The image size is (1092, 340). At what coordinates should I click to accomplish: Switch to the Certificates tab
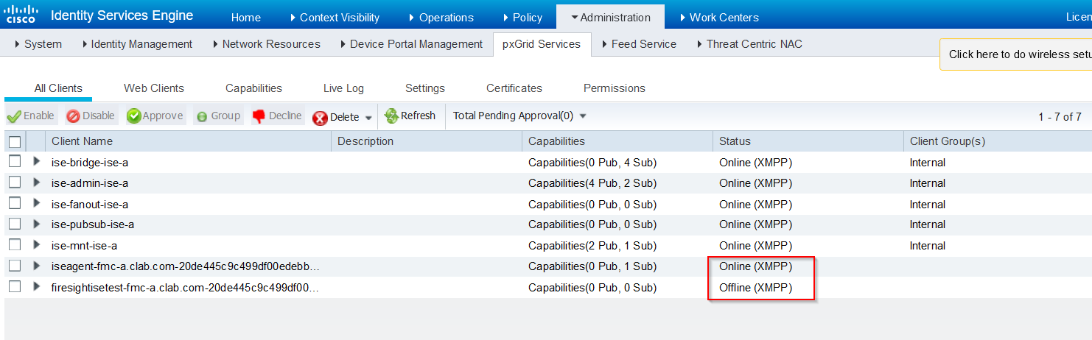(514, 88)
